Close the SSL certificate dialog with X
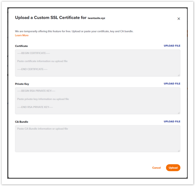Image resolution: width=195 pixels, height=186 pixels. coord(179,19)
